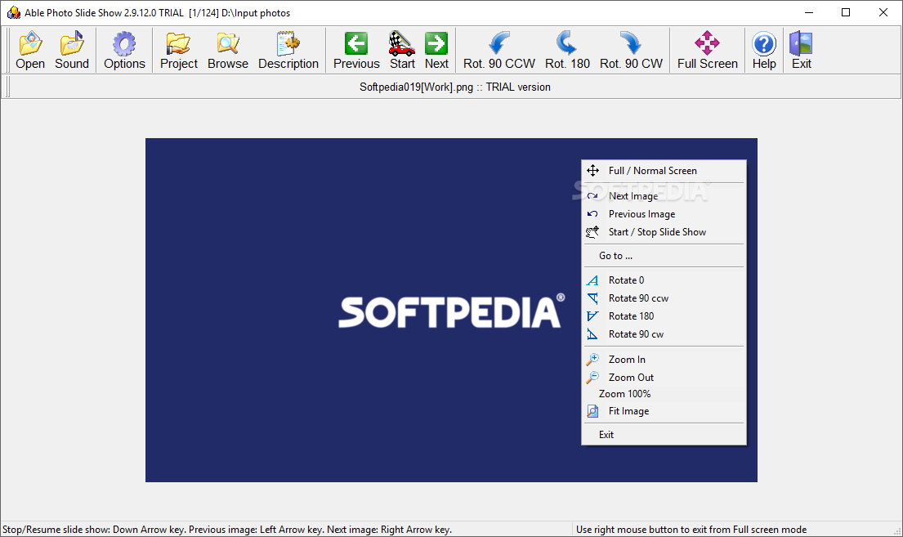
Task: Choose Zoom 100% menu entry
Action: click(664, 393)
